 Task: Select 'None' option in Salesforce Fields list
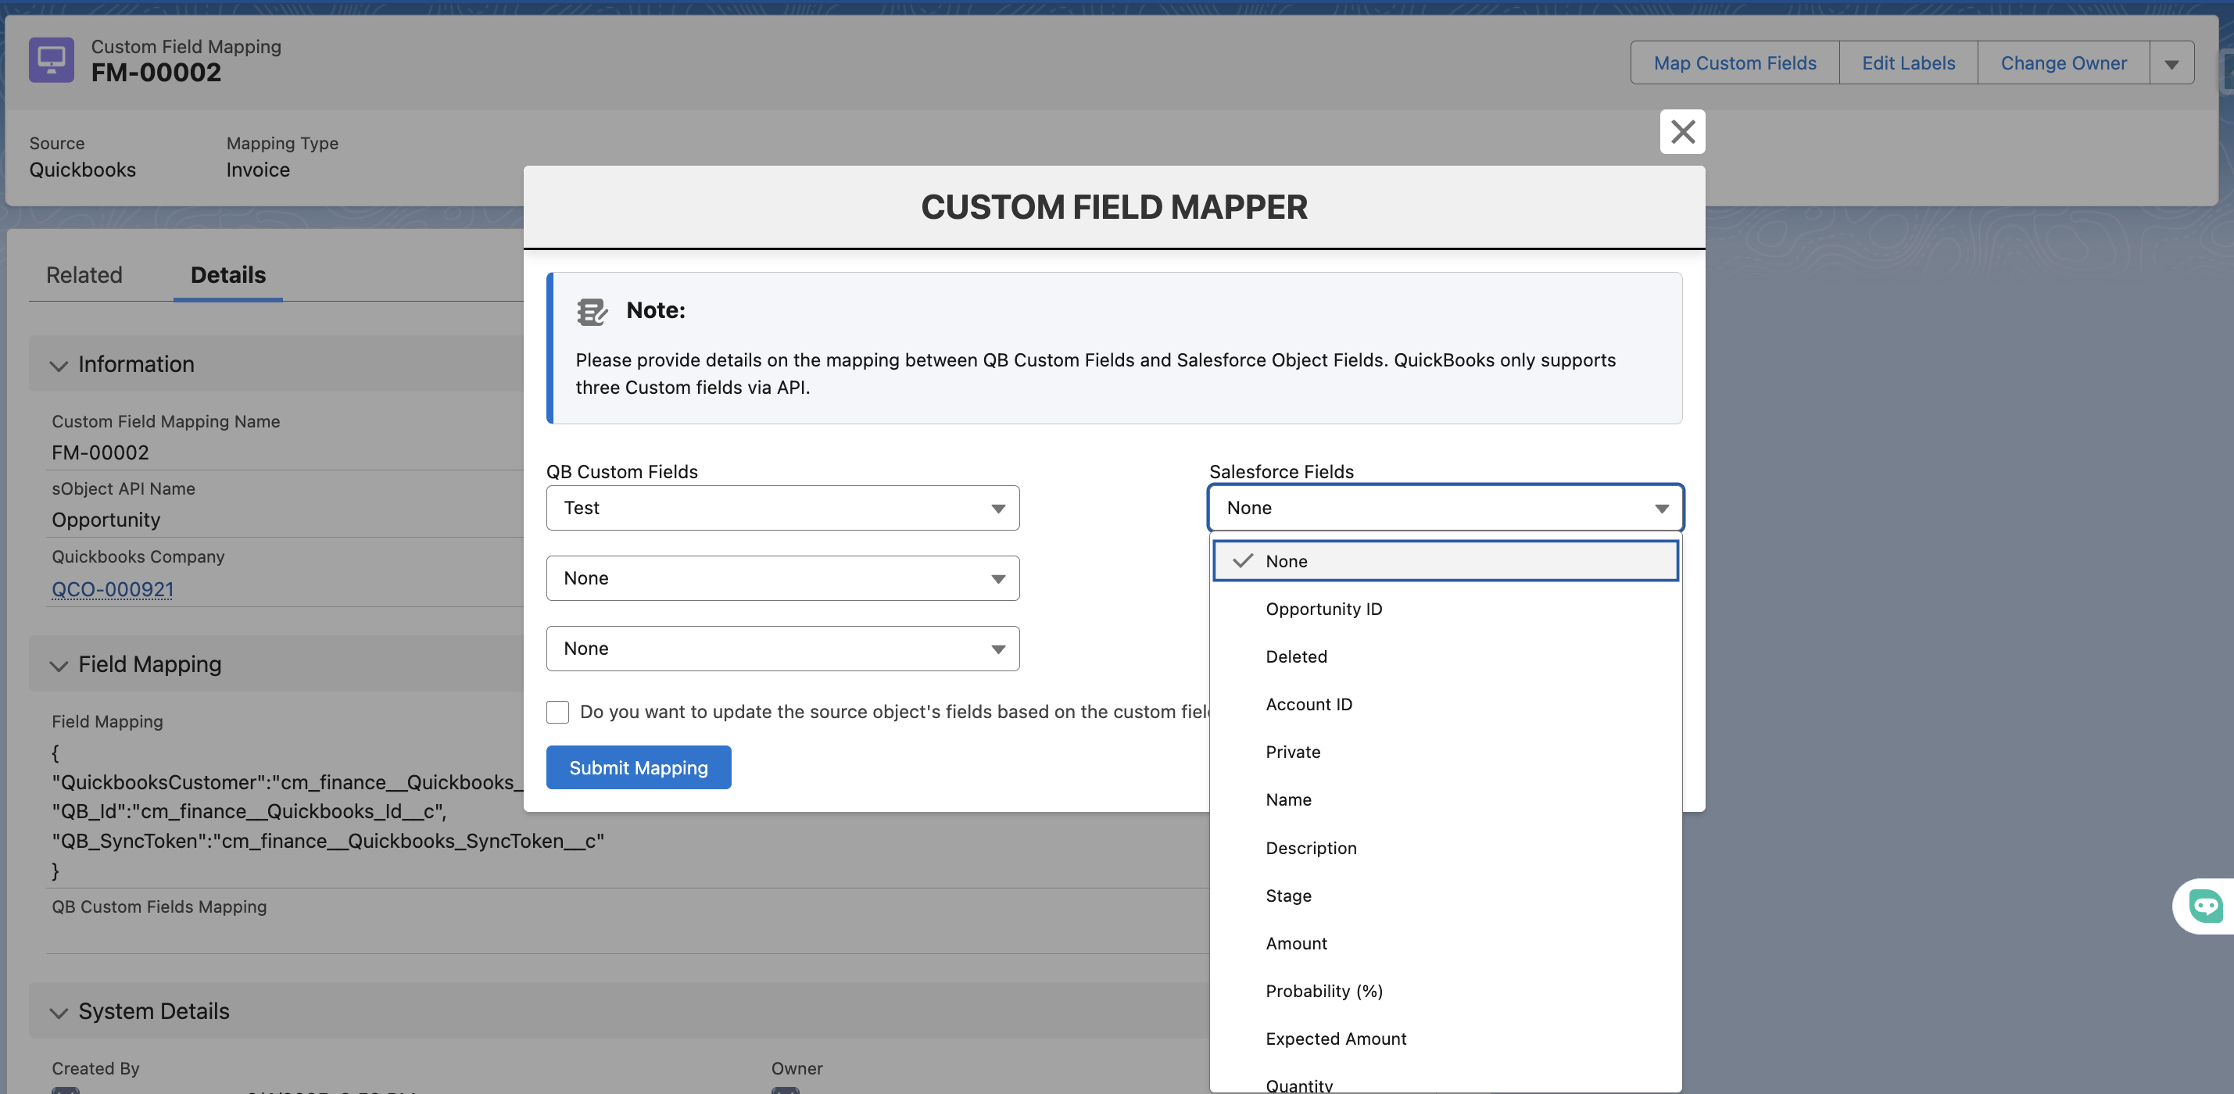pyautogui.click(x=1445, y=561)
